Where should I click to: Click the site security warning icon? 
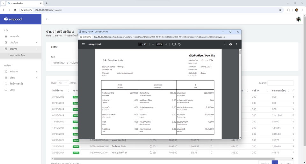(x=22, y=10)
